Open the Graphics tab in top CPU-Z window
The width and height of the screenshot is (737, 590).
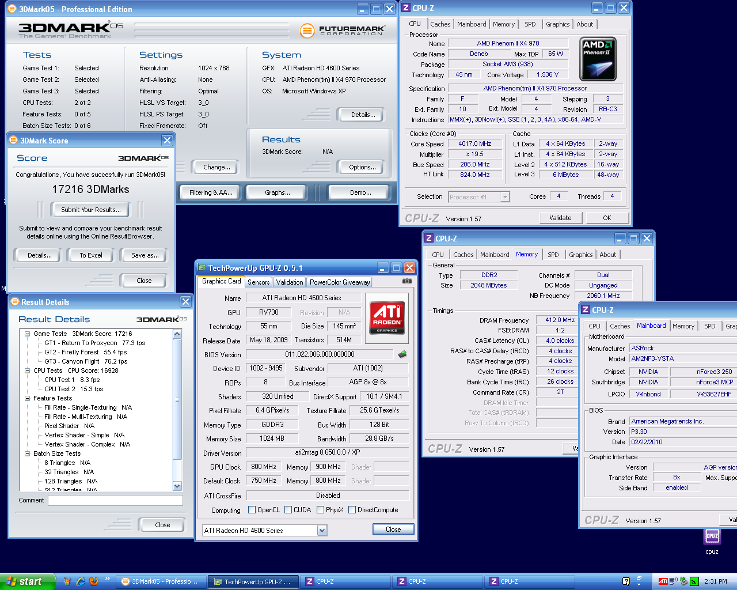pyautogui.click(x=557, y=24)
